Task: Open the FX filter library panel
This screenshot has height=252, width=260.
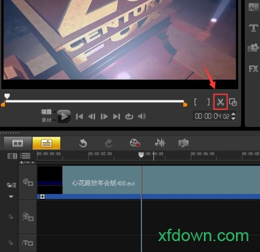Action: 253,68
